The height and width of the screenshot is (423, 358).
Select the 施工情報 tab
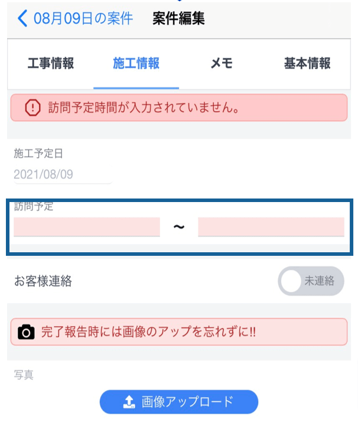coord(136,64)
